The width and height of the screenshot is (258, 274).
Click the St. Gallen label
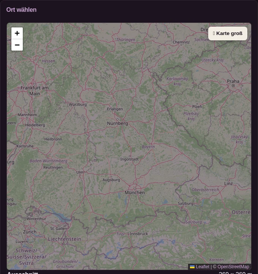pyautogui.click(x=59, y=229)
